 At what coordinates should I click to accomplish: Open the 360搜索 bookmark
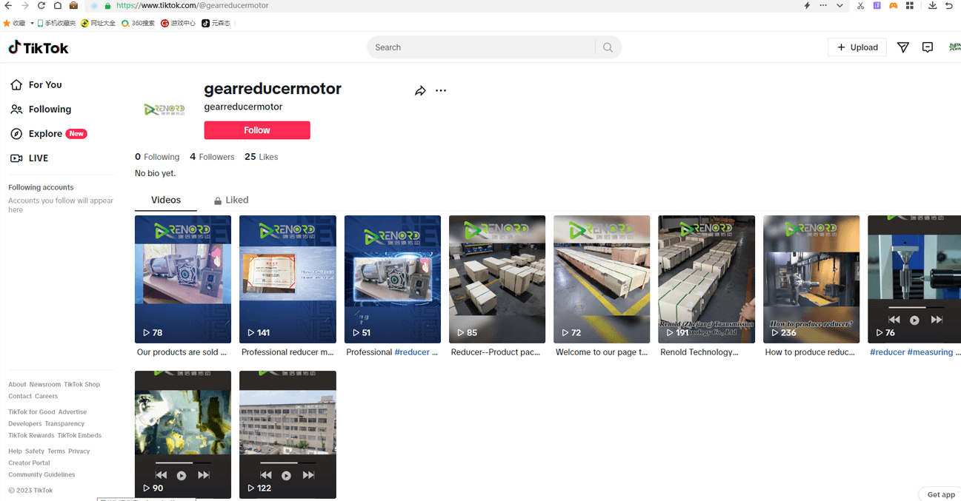[x=139, y=23]
